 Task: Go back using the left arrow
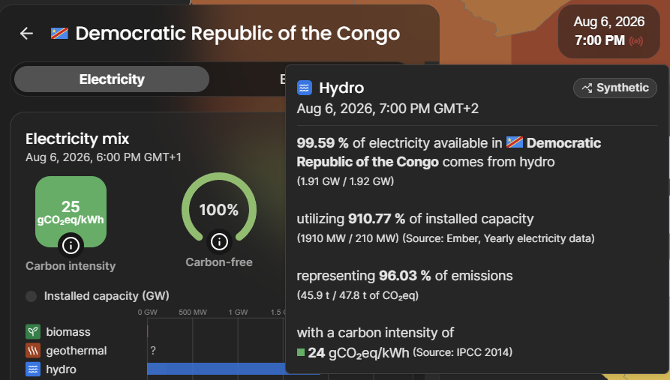[x=26, y=33]
